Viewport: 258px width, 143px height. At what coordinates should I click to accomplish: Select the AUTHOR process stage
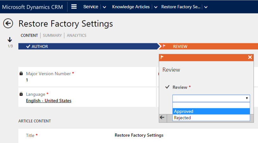click(x=88, y=46)
